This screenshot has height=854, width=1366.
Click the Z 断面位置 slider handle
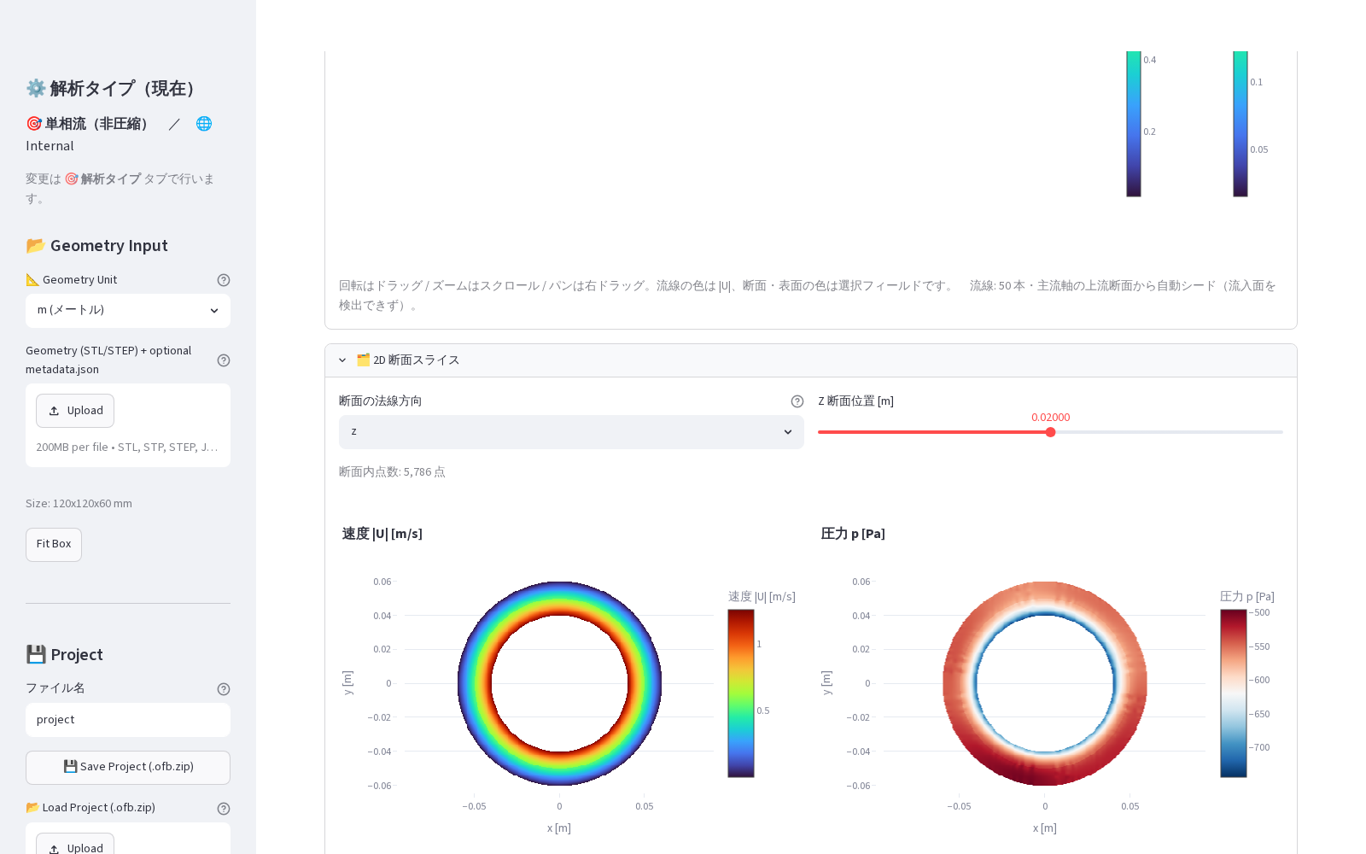coord(1051,432)
